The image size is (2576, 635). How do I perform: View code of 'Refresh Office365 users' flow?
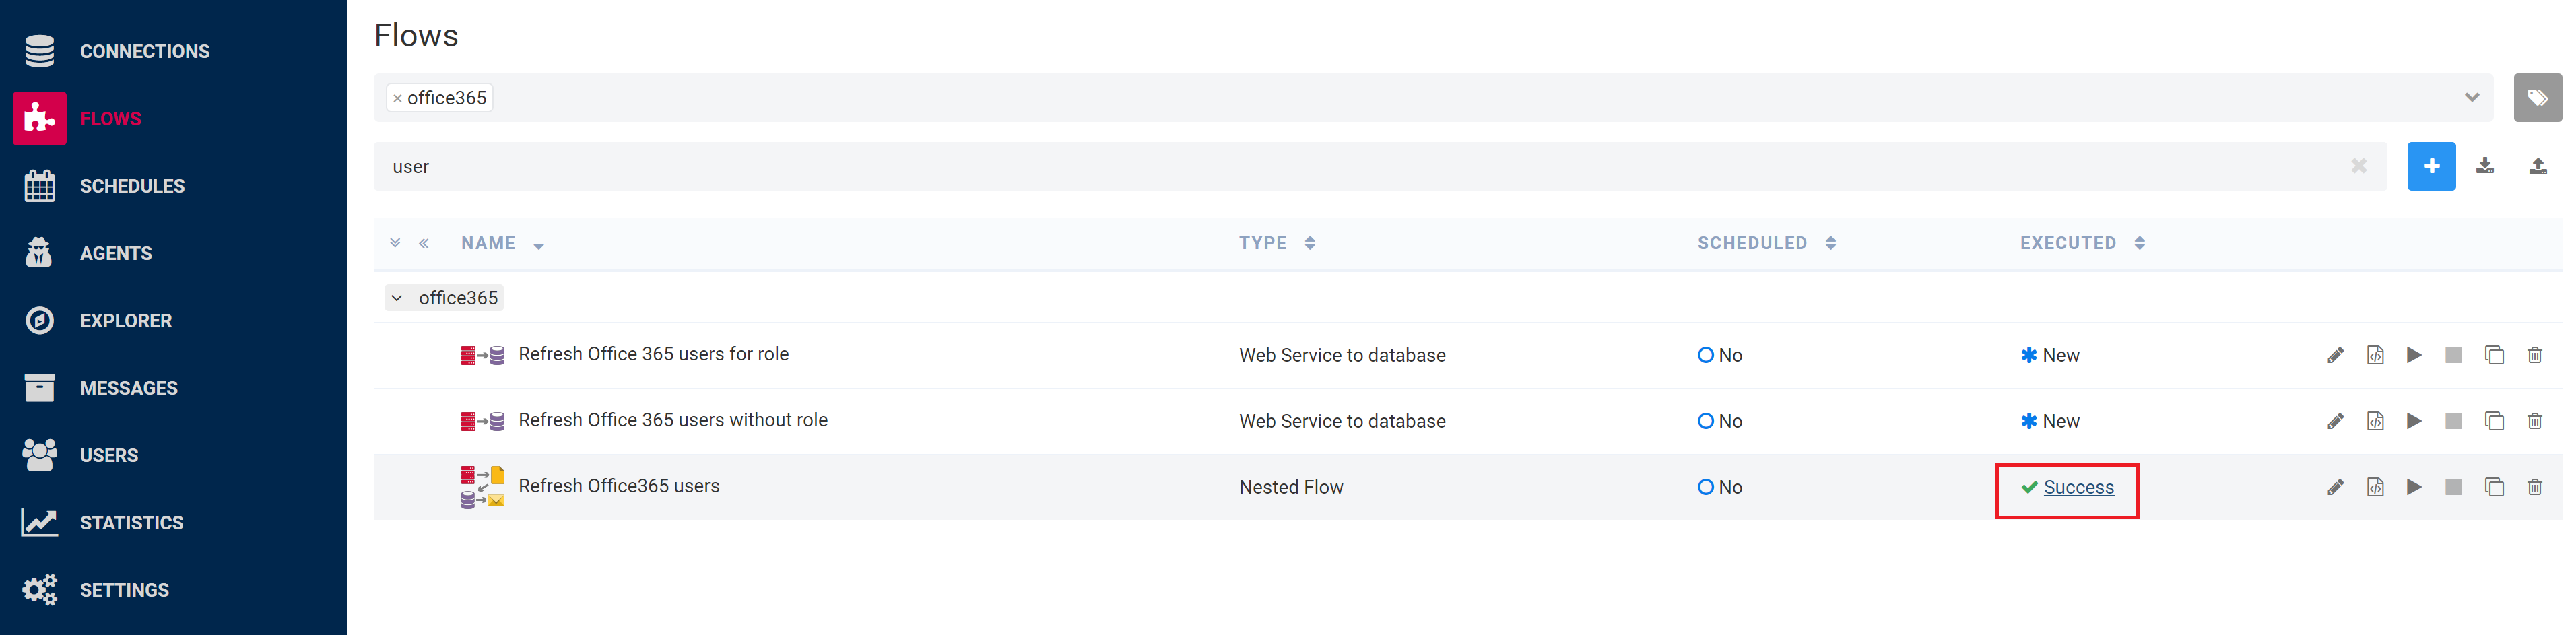click(2375, 487)
